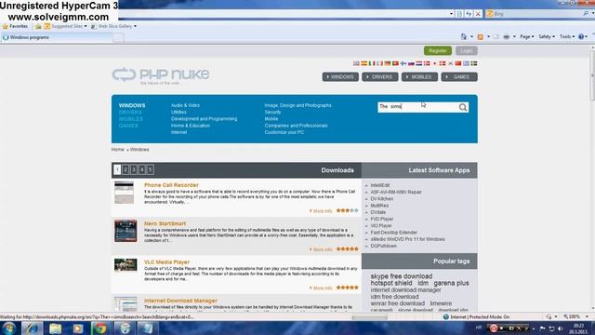Viewport: 595px width, 335px height.
Task: Expand the Print options arrow
Action: (x=514, y=36)
